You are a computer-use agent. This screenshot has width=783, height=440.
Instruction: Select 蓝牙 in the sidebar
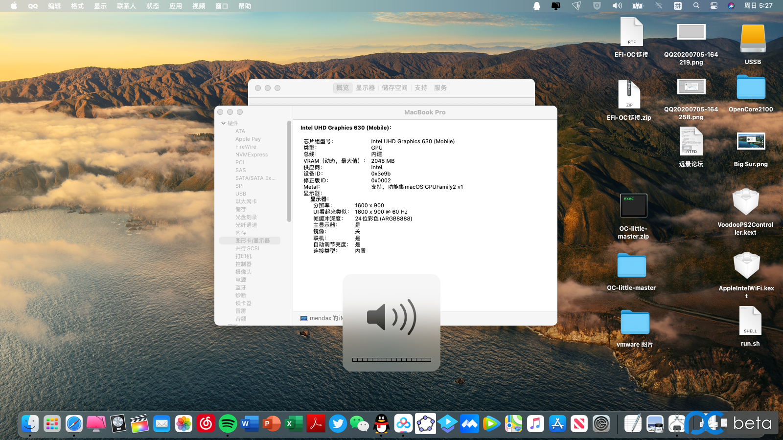[241, 287]
